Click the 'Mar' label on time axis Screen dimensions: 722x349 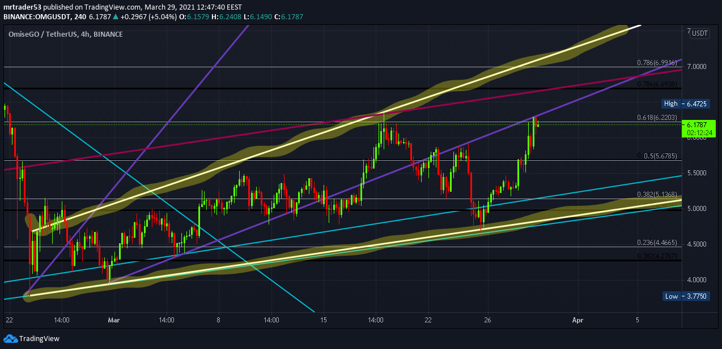(114, 320)
